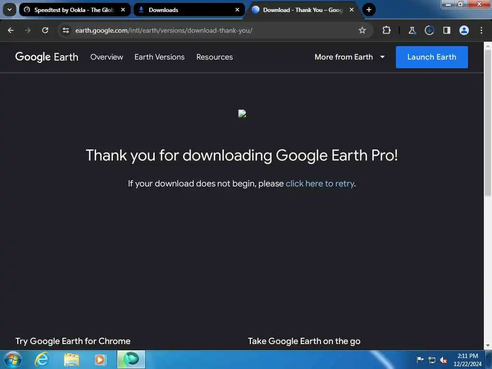Expand More from Earth dropdown
Viewport: 492px width, 369px height.
click(350, 57)
